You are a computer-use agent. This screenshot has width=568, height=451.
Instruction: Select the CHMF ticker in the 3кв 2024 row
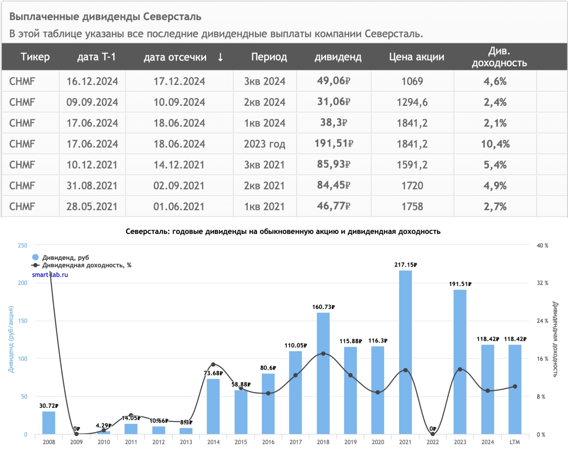point(22,81)
